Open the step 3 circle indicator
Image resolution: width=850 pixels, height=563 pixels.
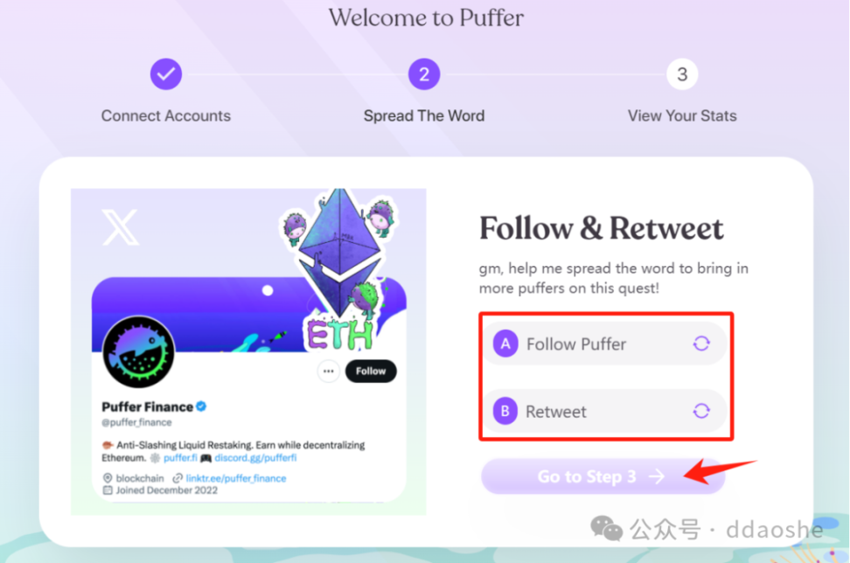click(x=682, y=74)
